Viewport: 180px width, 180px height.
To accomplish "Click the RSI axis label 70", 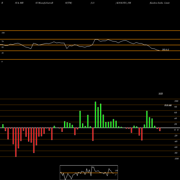I will [x=3, y=41].
